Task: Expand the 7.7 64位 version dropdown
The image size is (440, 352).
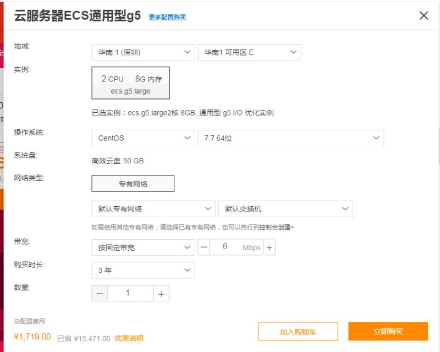Action: tap(290, 138)
